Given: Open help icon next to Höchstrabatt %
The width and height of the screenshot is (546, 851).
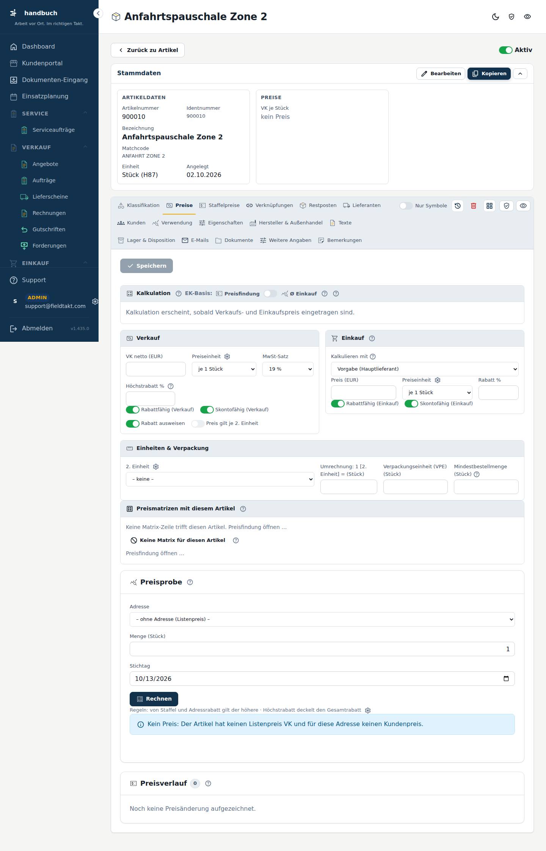Looking at the screenshot, I should coord(171,386).
